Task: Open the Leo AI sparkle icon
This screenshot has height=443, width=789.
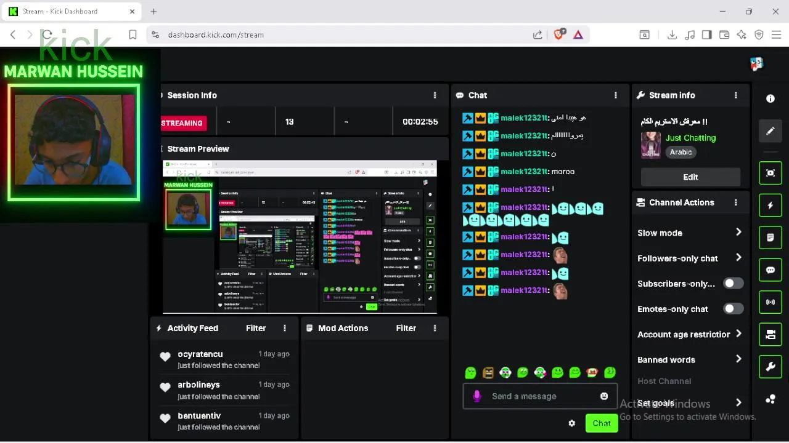Action: click(x=742, y=34)
